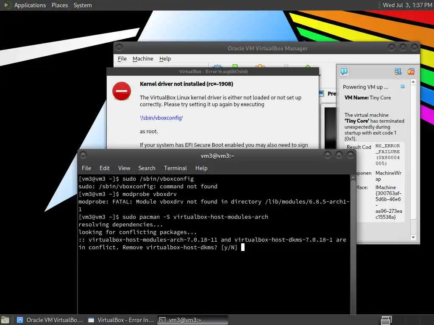Click the VirtualBox Manager title bar

(267, 48)
